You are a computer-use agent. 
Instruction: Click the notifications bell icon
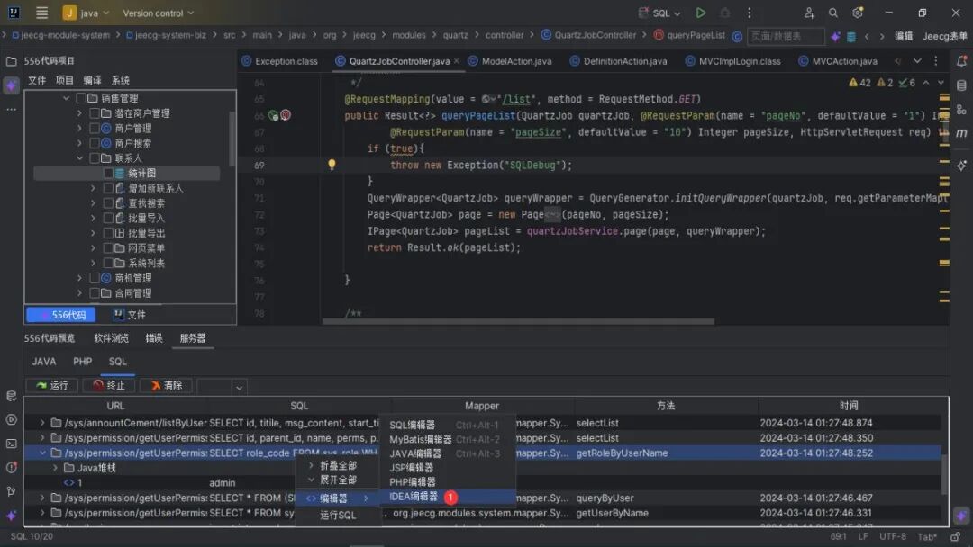pos(961,61)
